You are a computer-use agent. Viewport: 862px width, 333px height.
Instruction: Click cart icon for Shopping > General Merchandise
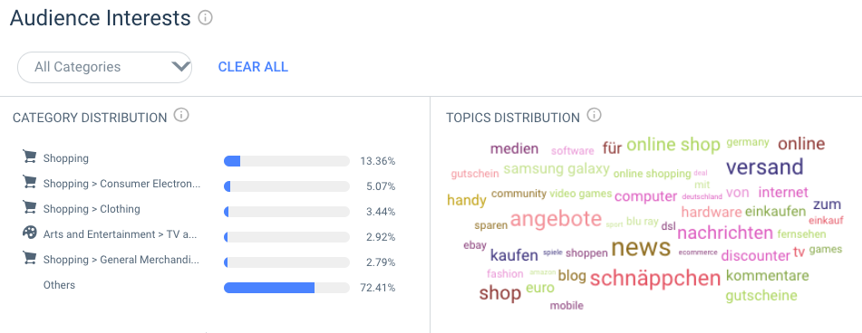click(x=29, y=258)
